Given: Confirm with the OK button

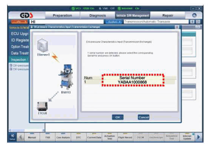Looking at the screenshot, I should tap(117, 117).
